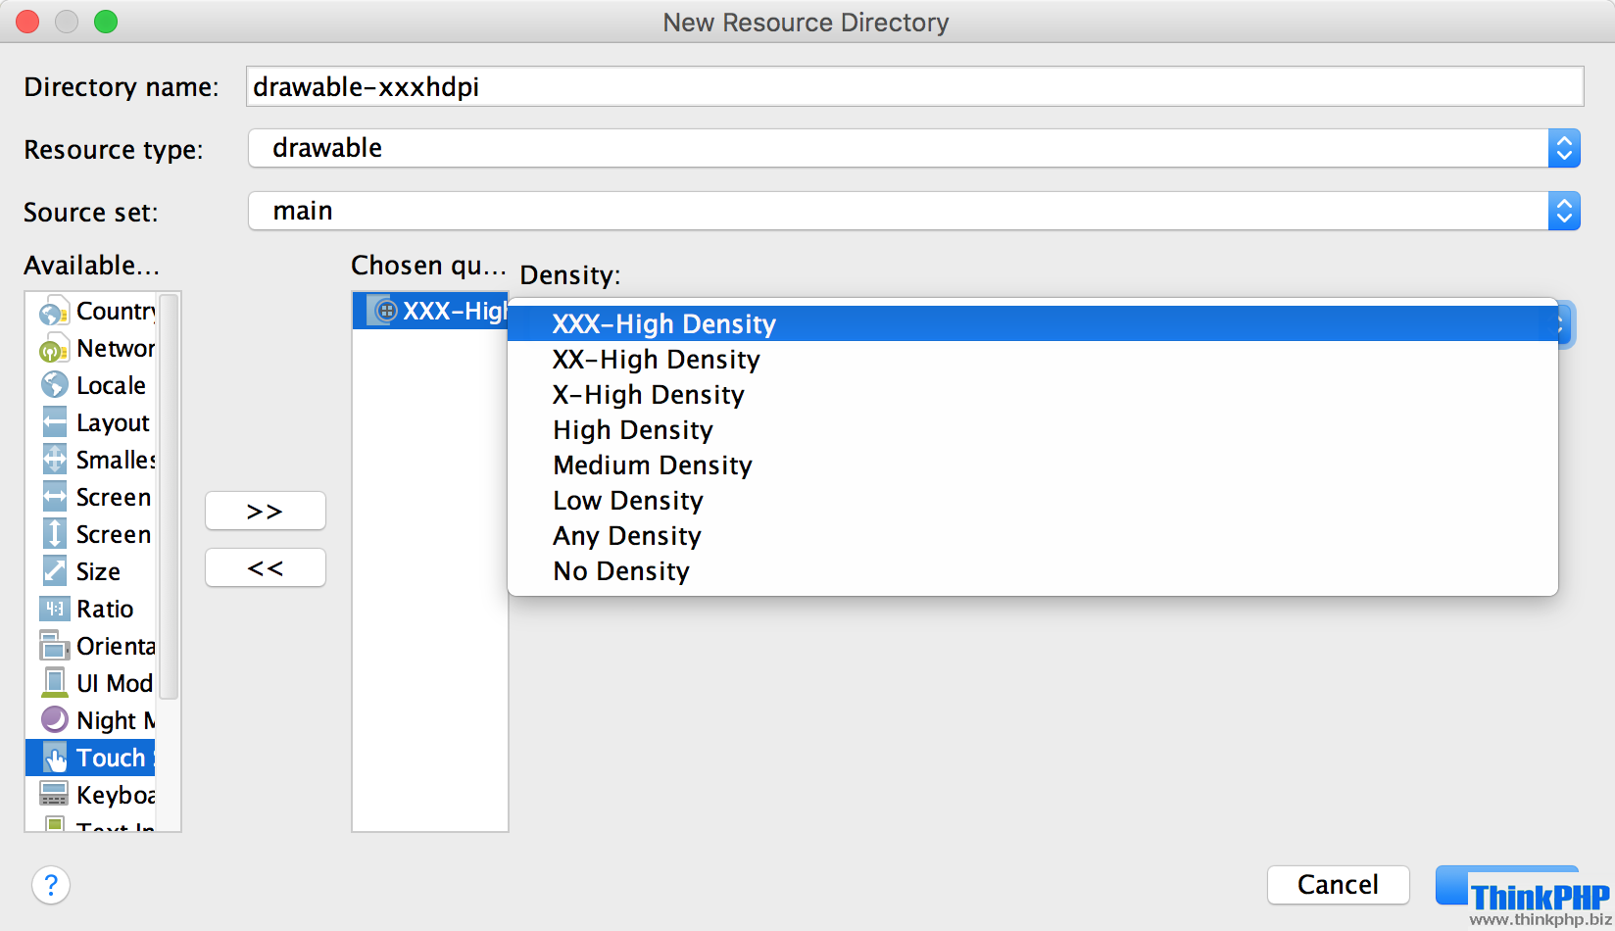Viewport: 1615px width, 931px height.
Task: Choose XX-High Density option
Action: pos(1033,359)
